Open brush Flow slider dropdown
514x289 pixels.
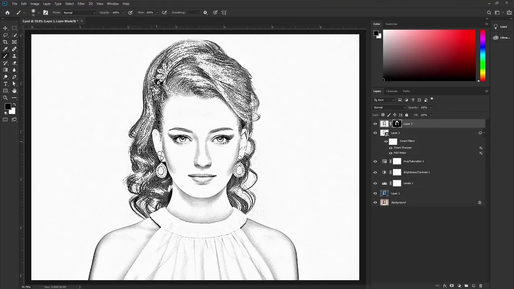click(157, 12)
